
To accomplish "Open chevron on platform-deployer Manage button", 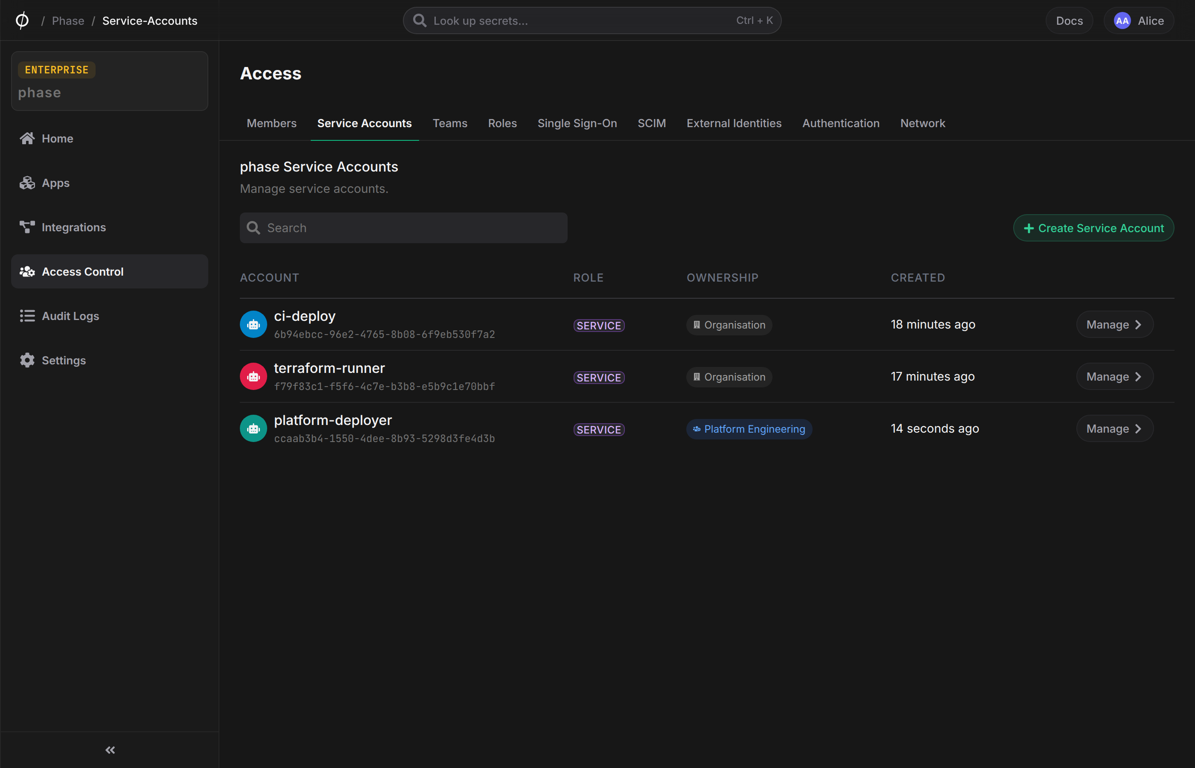I will tap(1138, 429).
